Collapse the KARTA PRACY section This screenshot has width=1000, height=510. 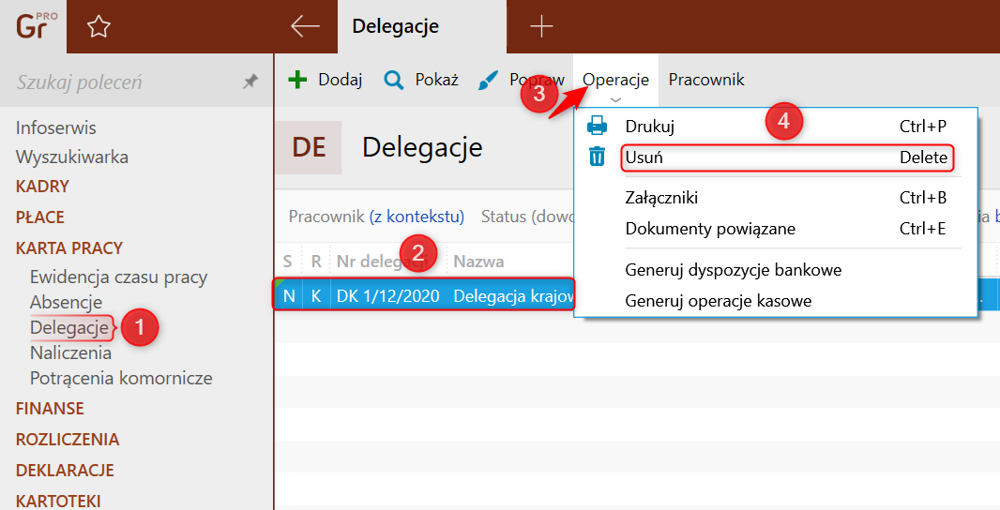click(x=68, y=247)
